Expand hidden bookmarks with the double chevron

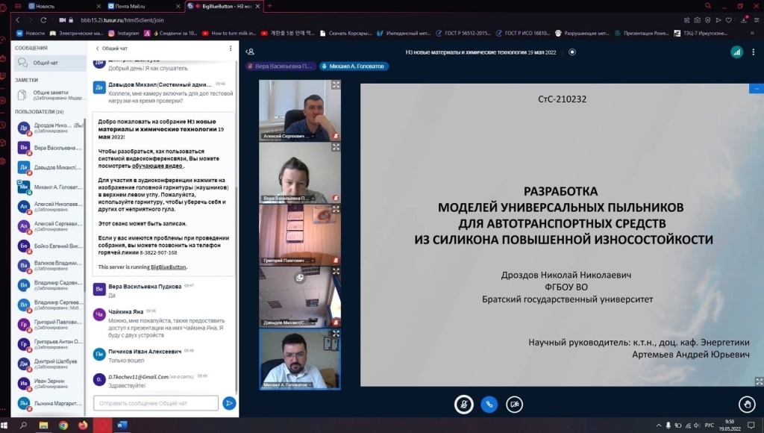tap(752, 33)
